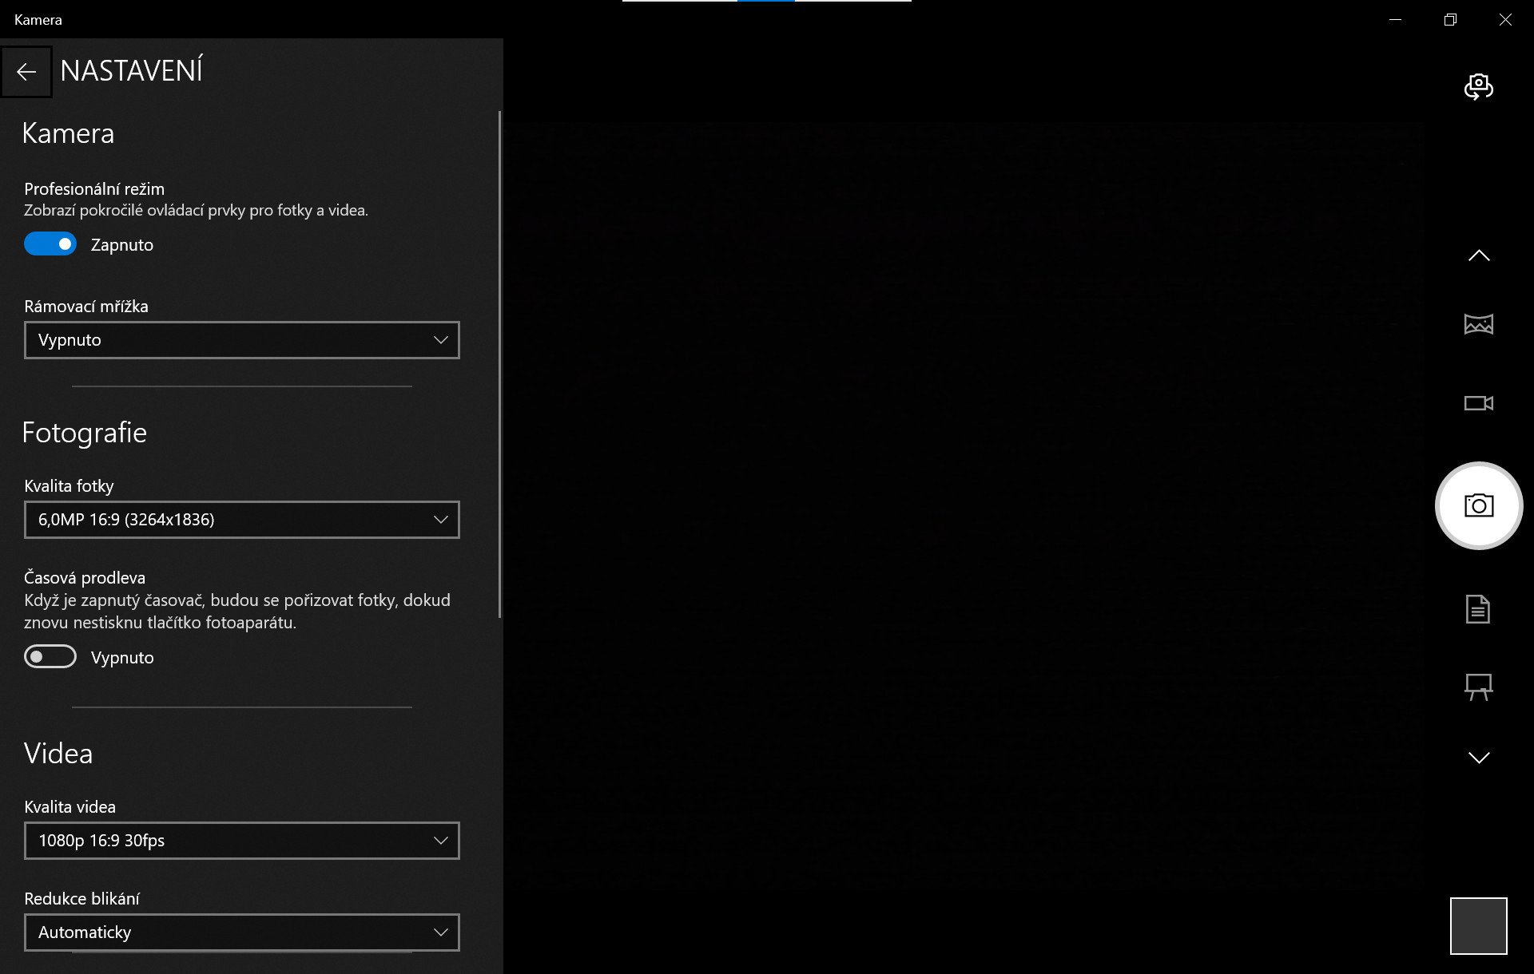Disable Profesionální režim toggle
This screenshot has height=974, width=1534.
point(50,244)
